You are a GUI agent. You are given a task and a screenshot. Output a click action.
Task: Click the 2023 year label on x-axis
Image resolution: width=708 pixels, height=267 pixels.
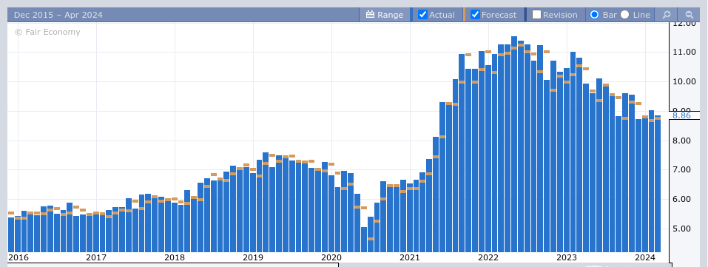click(x=567, y=257)
